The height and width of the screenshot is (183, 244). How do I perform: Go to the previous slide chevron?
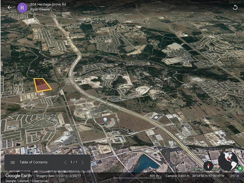point(65,162)
